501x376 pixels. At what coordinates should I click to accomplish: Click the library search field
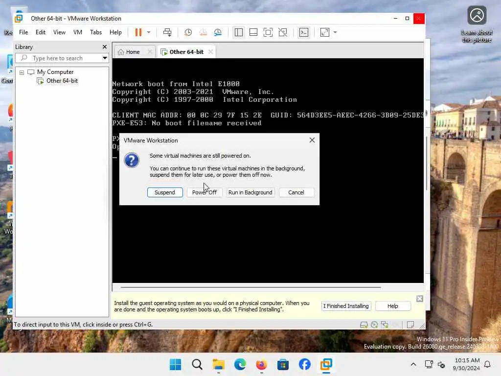point(62,58)
